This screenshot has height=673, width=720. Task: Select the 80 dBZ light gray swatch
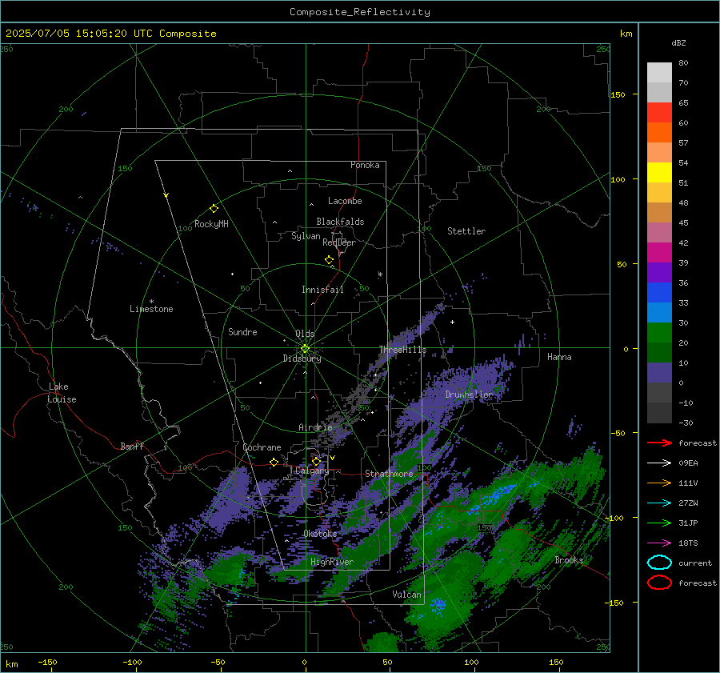(x=659, y=72)
